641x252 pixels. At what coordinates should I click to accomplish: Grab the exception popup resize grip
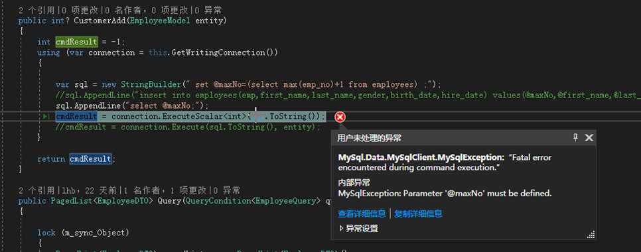click(591, 235)
